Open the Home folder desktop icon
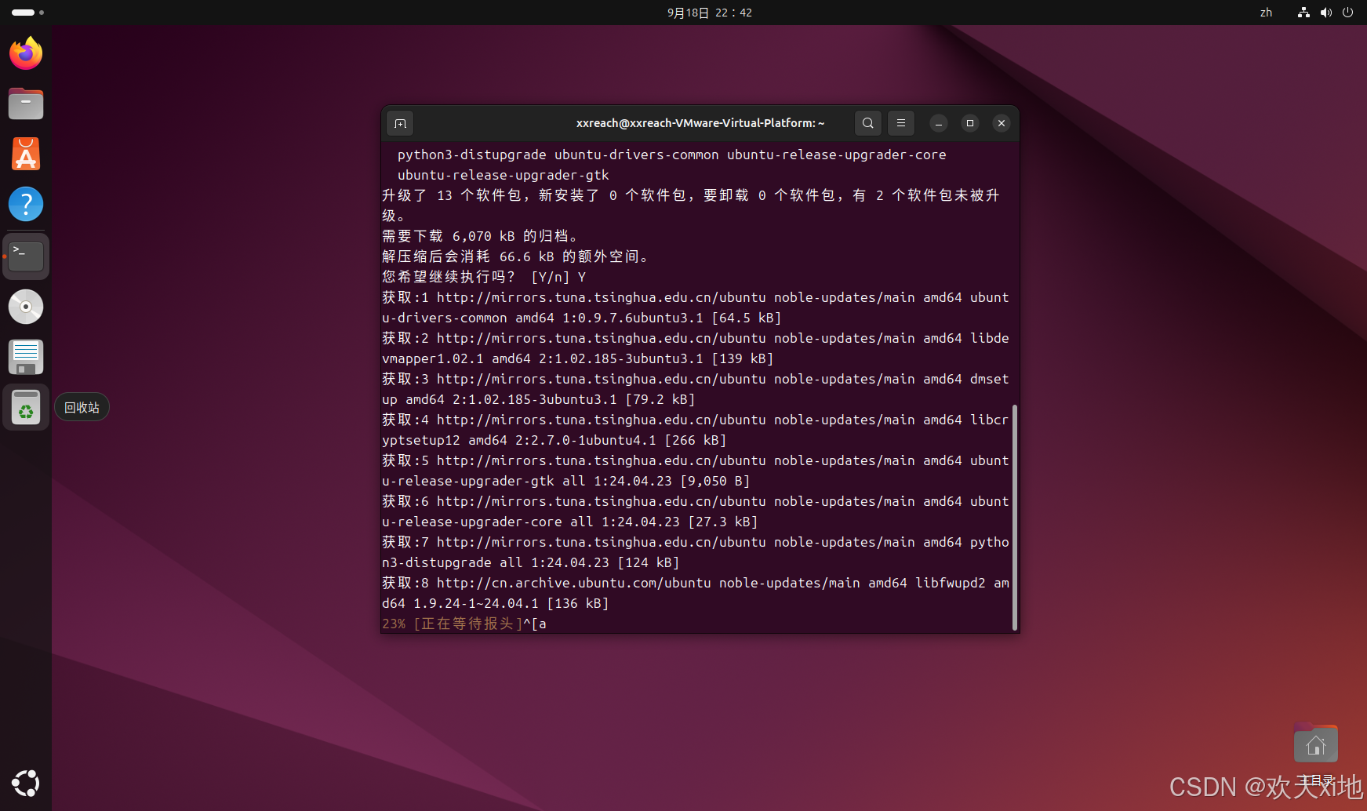 [1316, 744]
